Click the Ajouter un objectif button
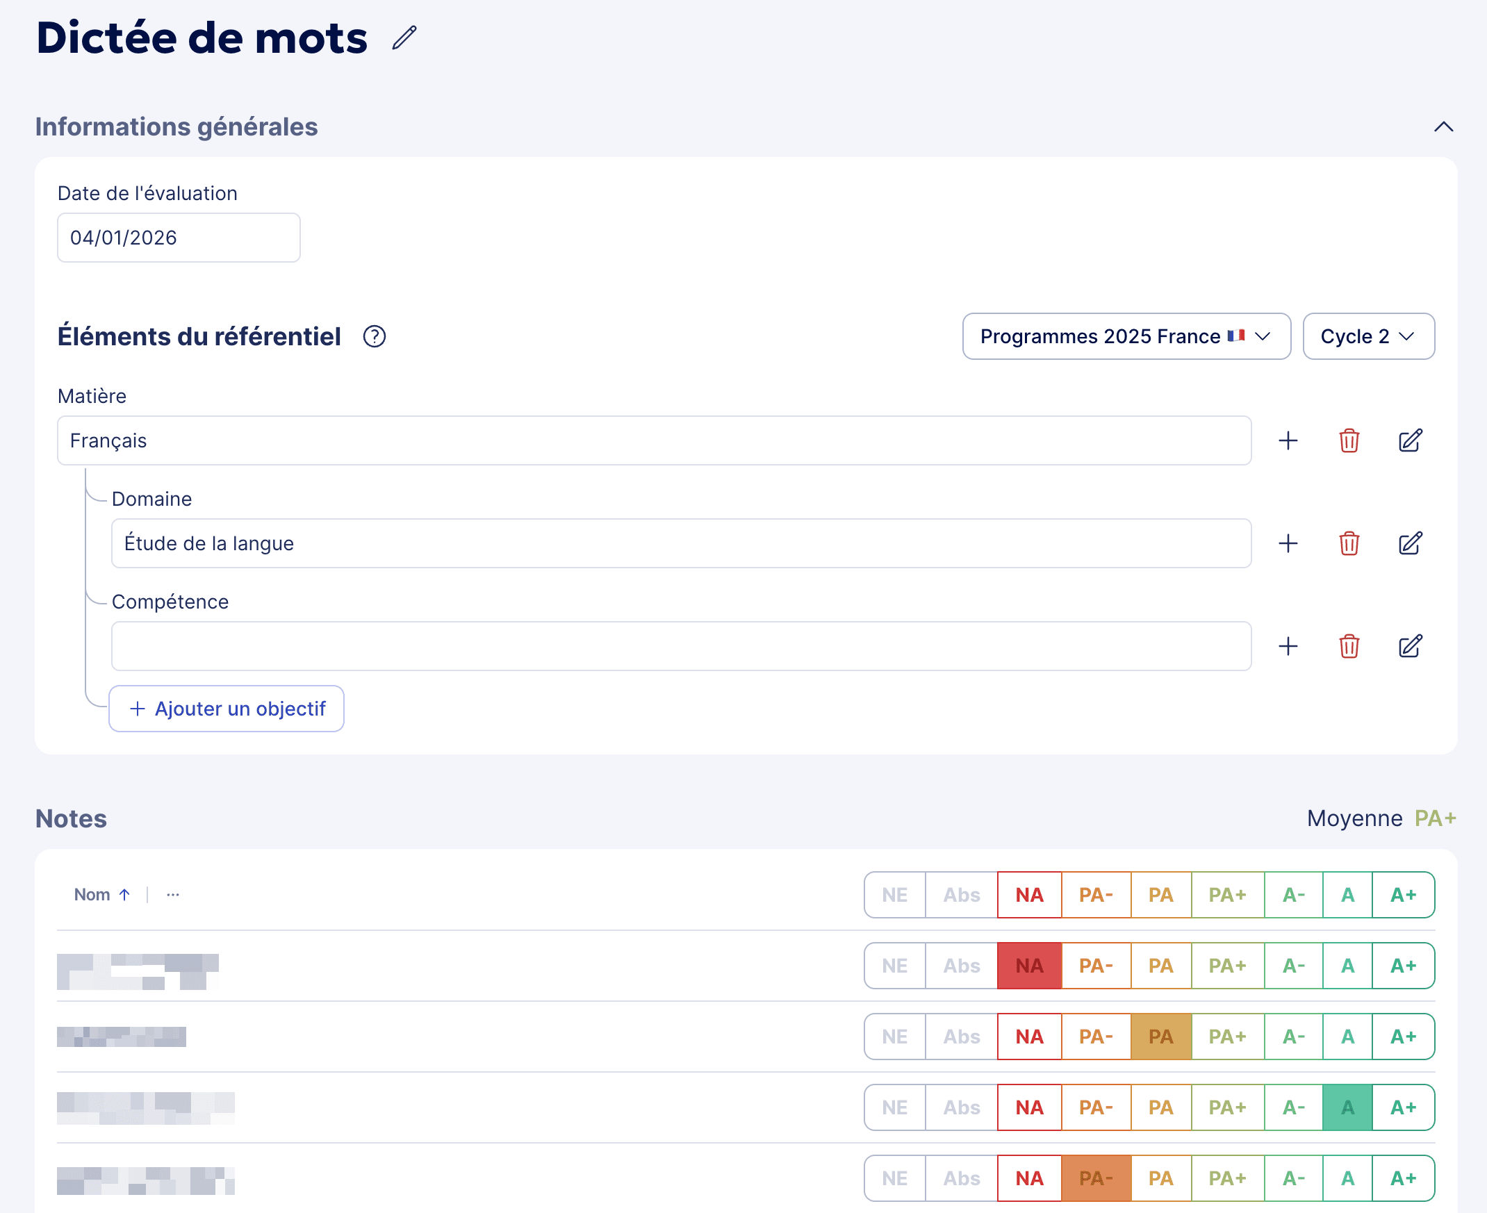Viewport: 1487px width, 1213px height. point(226,709)
